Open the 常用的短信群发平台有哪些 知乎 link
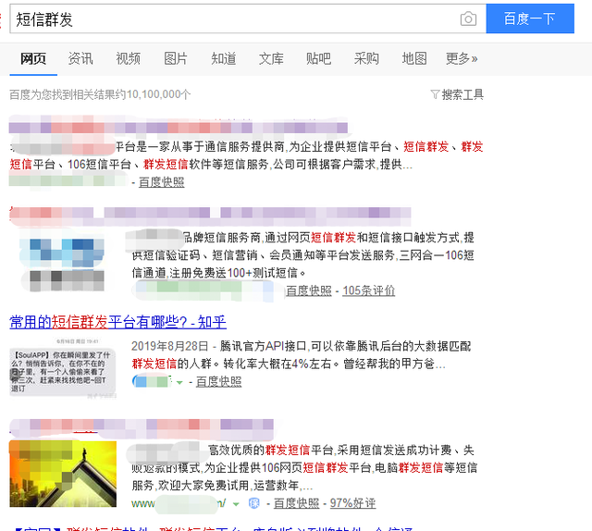Viewport: 592px width, 531px height. click(117, 322)
